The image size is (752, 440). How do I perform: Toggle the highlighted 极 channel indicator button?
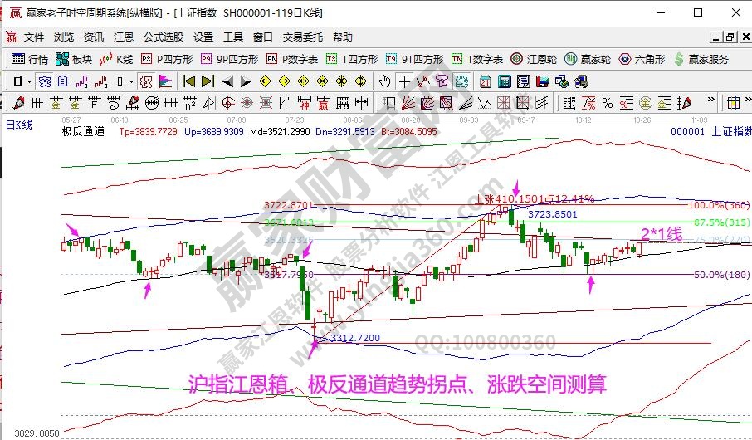tap(145, 81)
